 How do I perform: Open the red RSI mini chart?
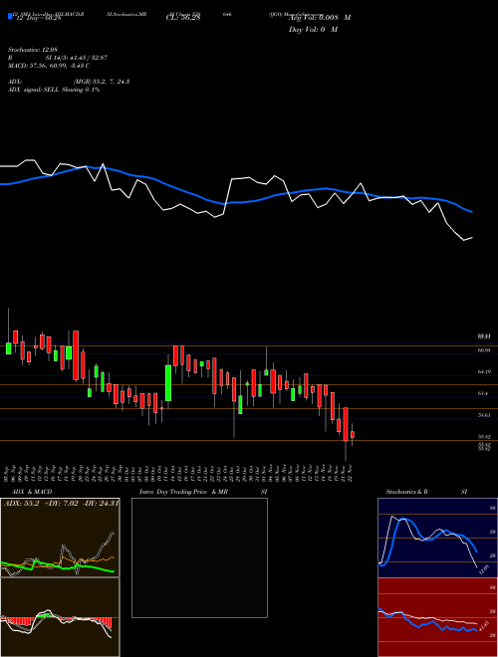[437, 617]
